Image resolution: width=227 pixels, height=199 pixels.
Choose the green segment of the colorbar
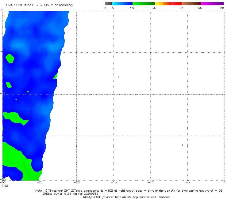tap(144, 4)
